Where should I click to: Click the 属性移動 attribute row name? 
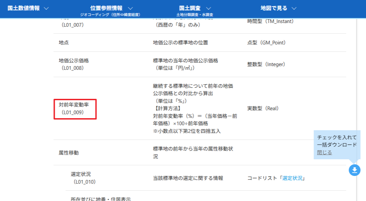tap(69, 153)
